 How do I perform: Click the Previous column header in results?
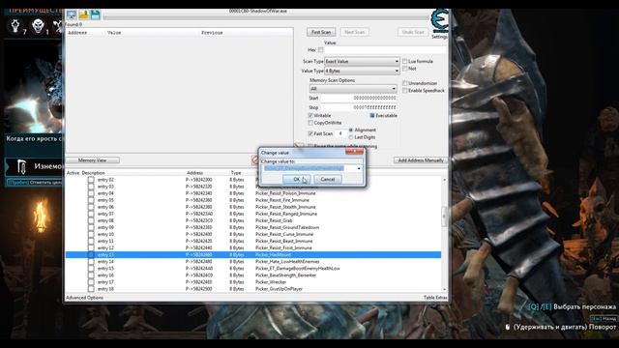point(212,33)
